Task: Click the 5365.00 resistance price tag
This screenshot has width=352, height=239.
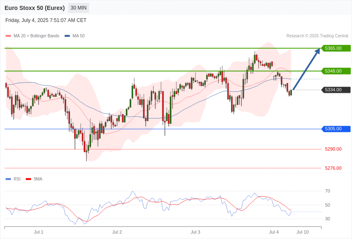Action: coord(336,48)
